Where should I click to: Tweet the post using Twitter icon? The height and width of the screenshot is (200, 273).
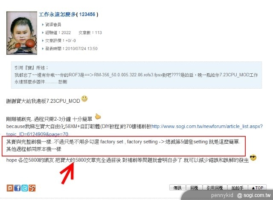coord(25,188)
